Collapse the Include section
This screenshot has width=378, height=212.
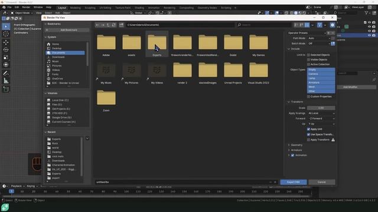point(289,49)
